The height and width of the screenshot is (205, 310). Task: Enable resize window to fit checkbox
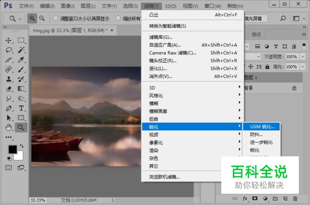[56, 18]
